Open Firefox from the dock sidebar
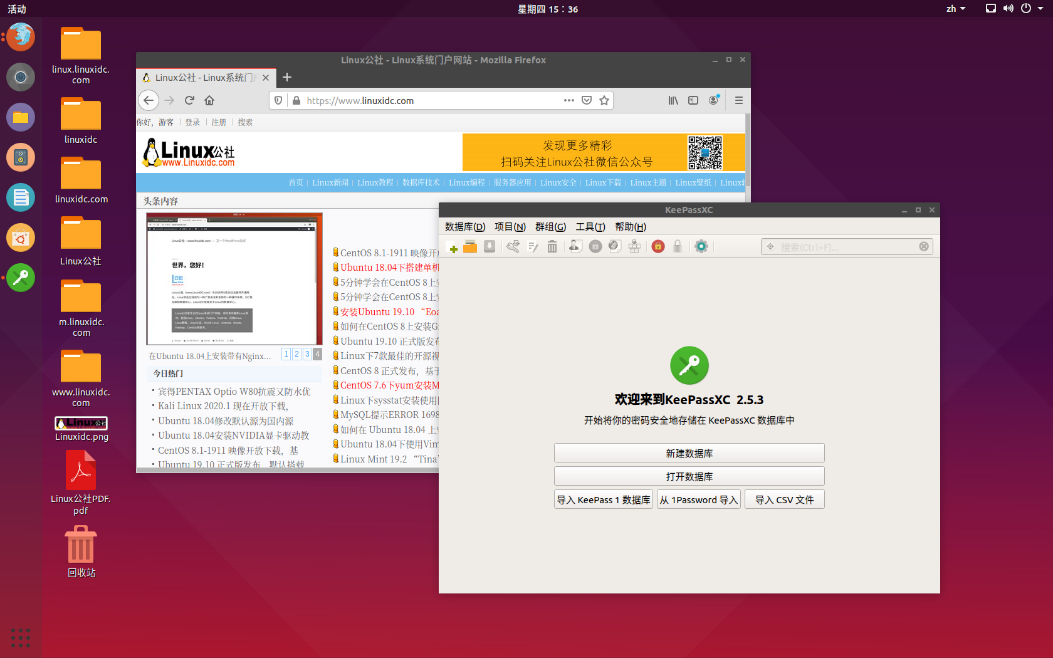1053x658 pixels. pyautogui.click(x=21, y=37)
